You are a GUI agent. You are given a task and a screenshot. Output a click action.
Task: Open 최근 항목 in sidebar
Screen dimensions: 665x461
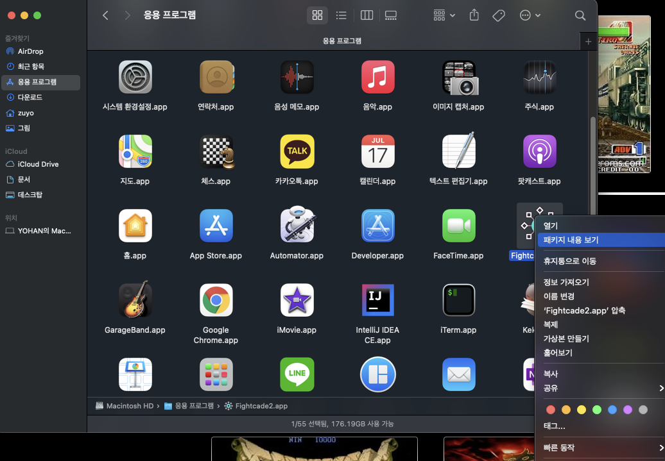[x=40, y=67]
